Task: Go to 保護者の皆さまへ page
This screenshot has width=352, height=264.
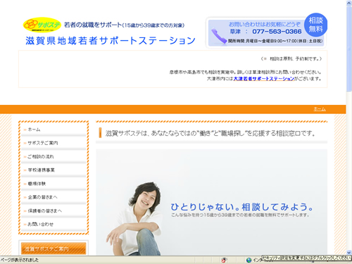Action: (45, 210)
